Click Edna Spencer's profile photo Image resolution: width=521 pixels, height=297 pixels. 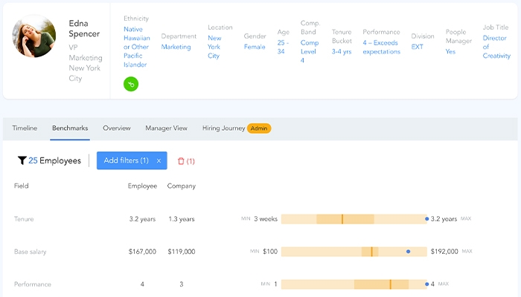coord(33,36)
